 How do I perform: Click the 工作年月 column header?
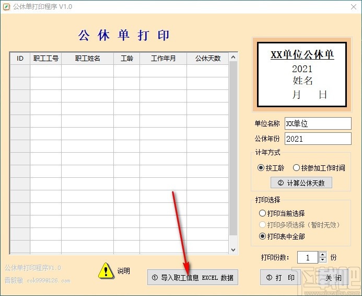coord(163,59)
